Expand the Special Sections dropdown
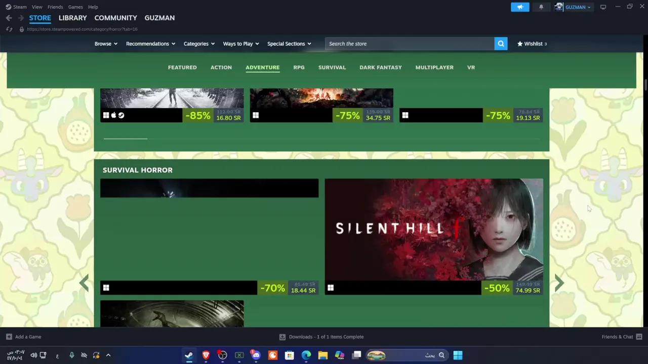Image resolution: width=648 pixels, height=364 pixels. [289, 43]
